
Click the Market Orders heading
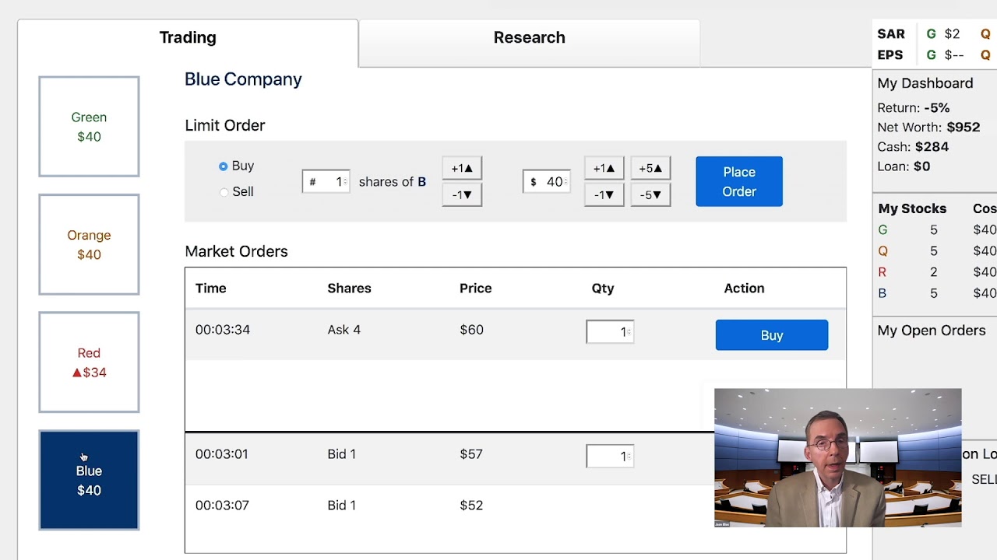click(x=236, y=251)
